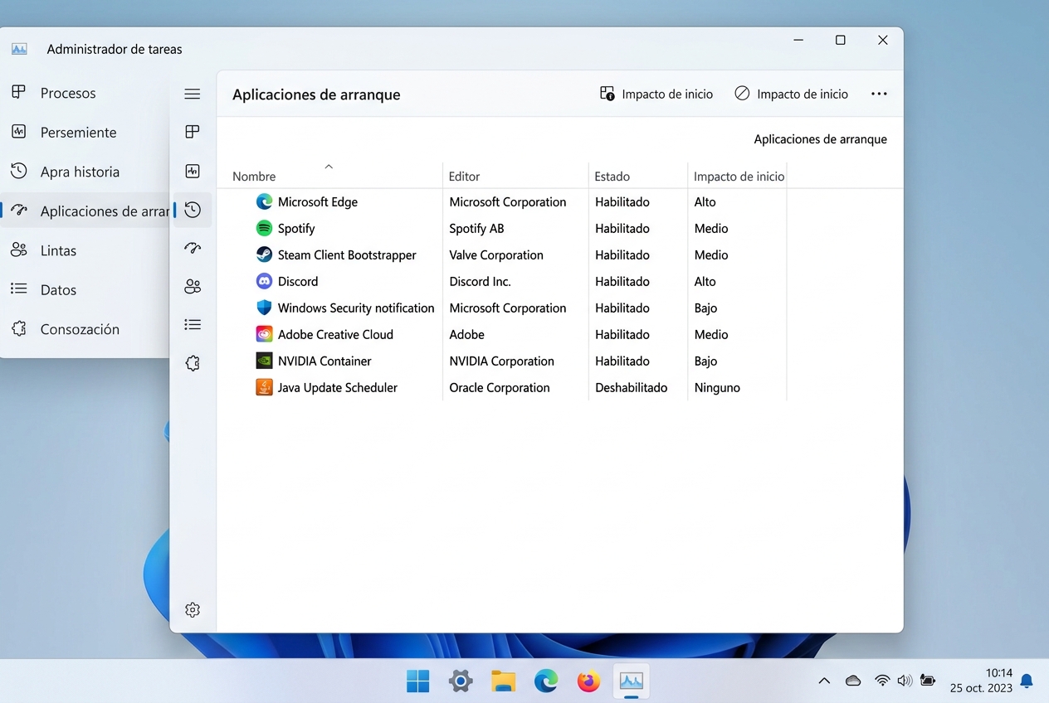Open the three-dots more options menu

tap(879, 95)
